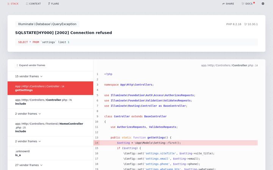Viewport: 273px width, 170px height.
Task: Select the getSettings frame in Controller
Action: (50, 88)
